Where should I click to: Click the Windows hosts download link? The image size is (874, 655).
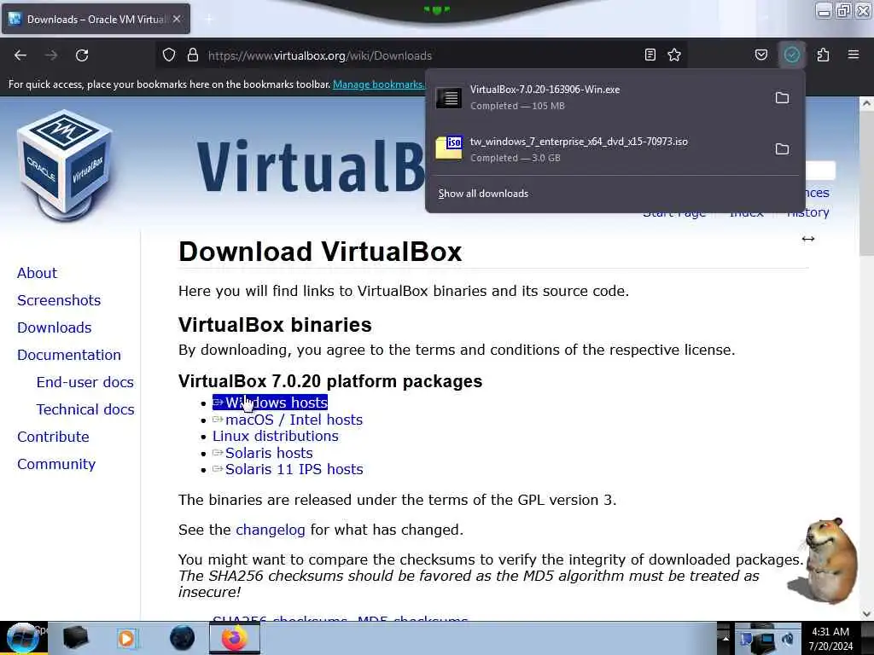[x=270, y=403]
